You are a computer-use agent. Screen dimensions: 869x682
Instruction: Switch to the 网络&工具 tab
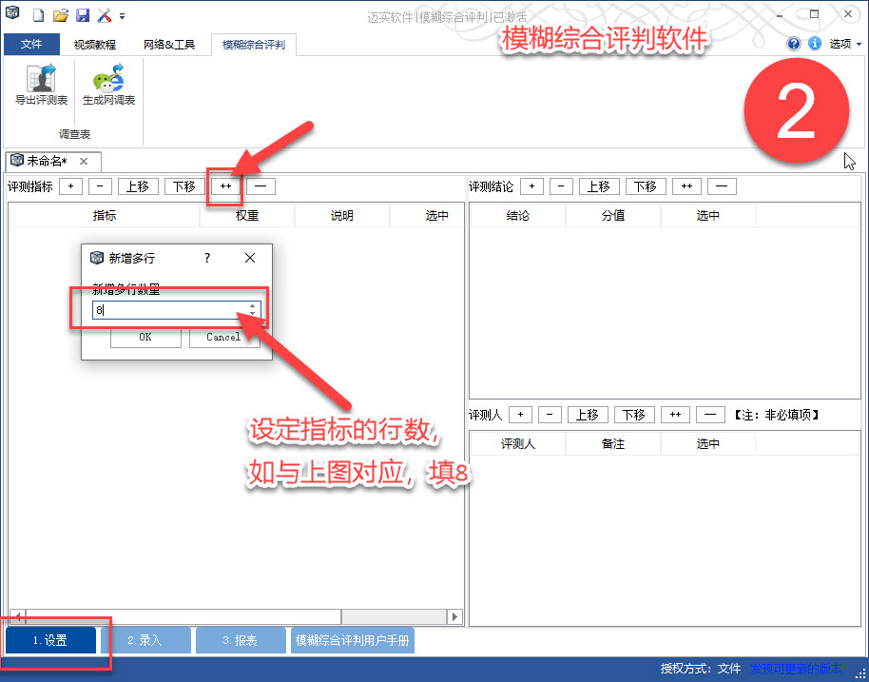169,45
